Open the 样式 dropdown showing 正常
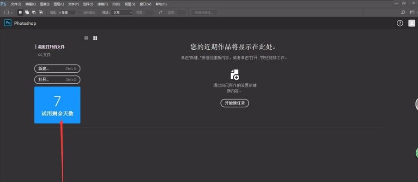Viewport: 418px width, 182px height. pyautogui.click(x=122, y=12)
